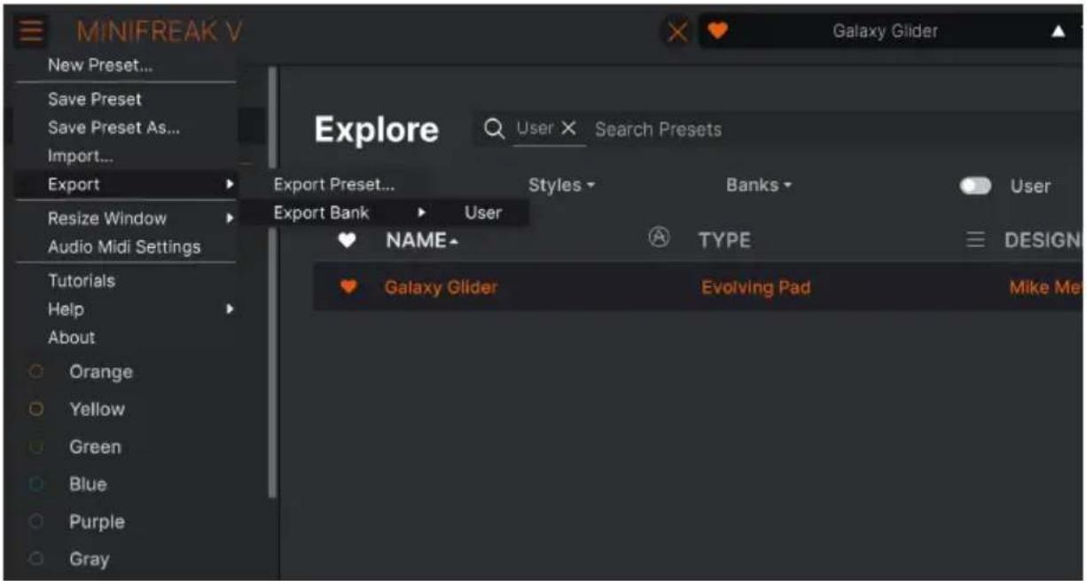Sort presets by NAME column
The image size is (1087, 581).
[x=422, y=240]
